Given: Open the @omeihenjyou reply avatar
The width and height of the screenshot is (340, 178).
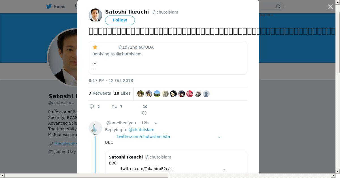Looking at the screenshot, I should click(95, 128).
